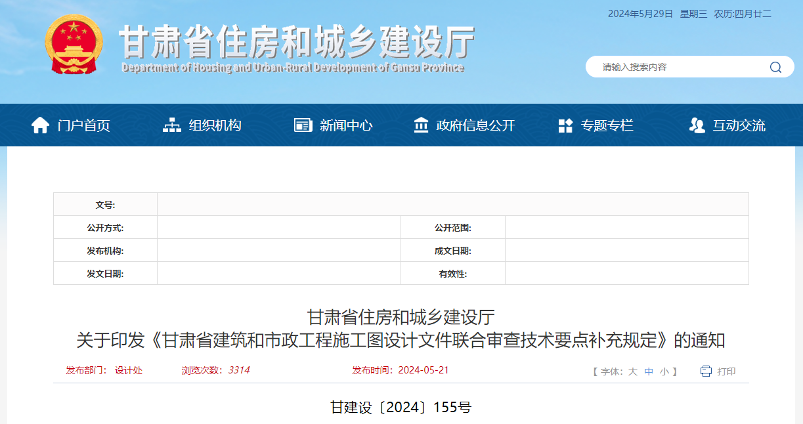803x424 pixels.
Task: Click the 设计处 department link
Action: 129,370
